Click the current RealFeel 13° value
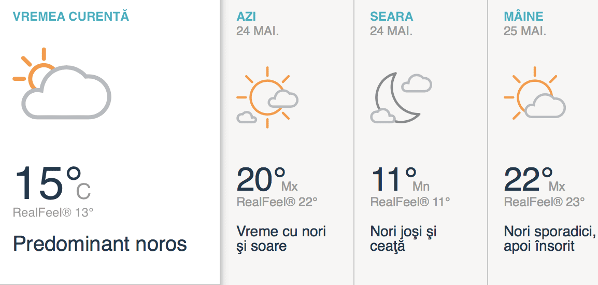Viewport: 598px width, 285px height. 53,212
